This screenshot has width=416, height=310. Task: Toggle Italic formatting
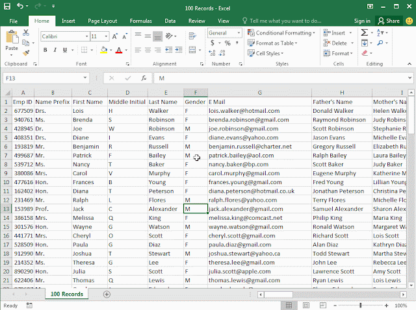click(55, 50)
